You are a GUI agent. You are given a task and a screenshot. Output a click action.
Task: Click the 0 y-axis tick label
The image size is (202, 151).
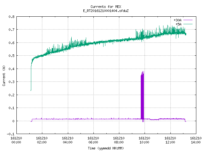tap(13, 121)
